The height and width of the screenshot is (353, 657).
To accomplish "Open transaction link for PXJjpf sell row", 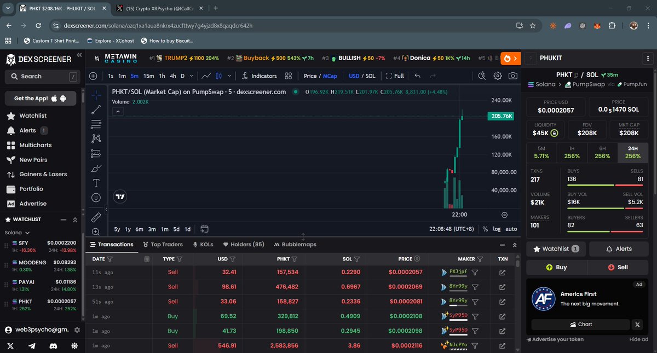I will click(x=502, y=272).
